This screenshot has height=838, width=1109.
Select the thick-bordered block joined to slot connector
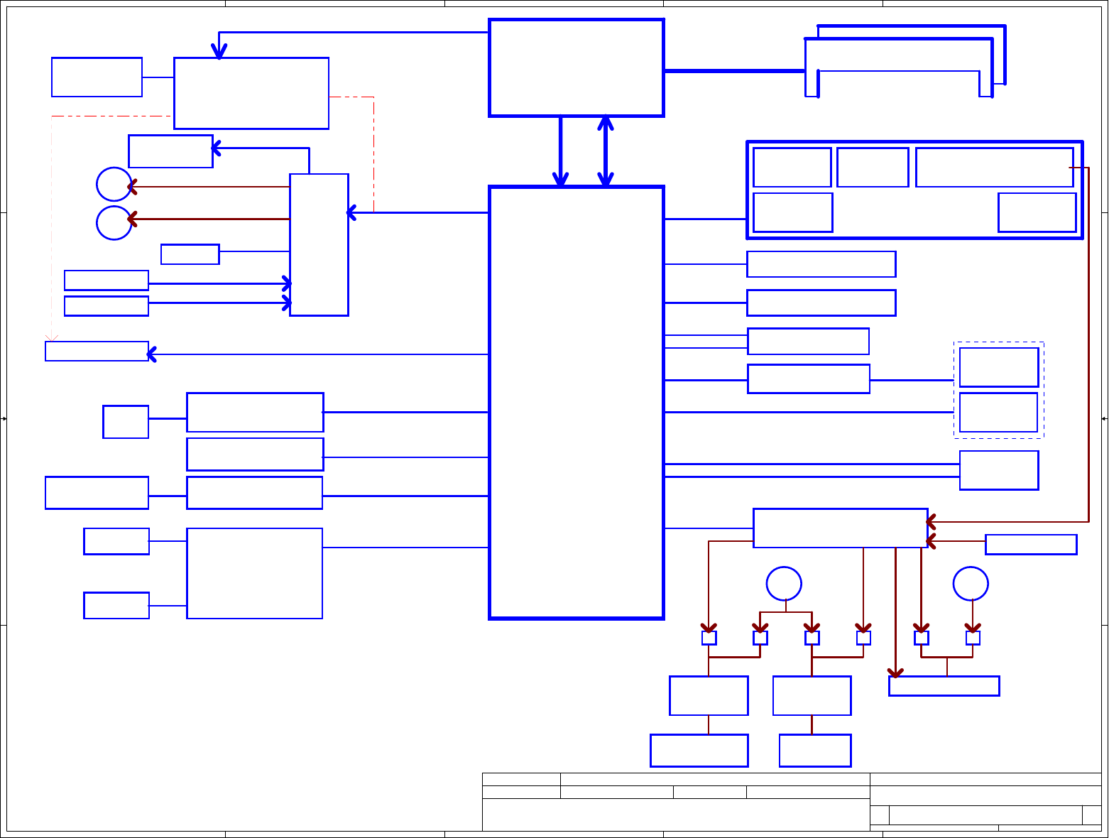[x=577, y=67]
